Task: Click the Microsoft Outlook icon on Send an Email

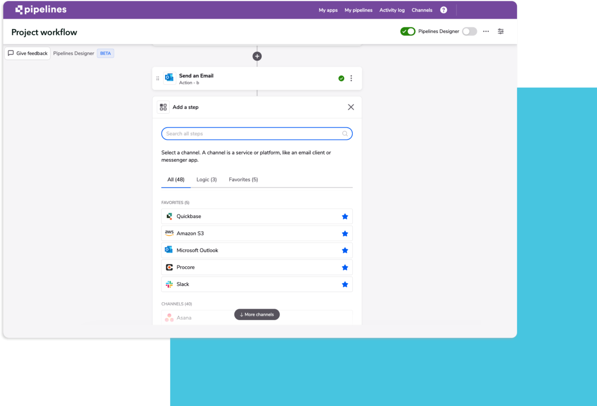Action: coord(169,78)
